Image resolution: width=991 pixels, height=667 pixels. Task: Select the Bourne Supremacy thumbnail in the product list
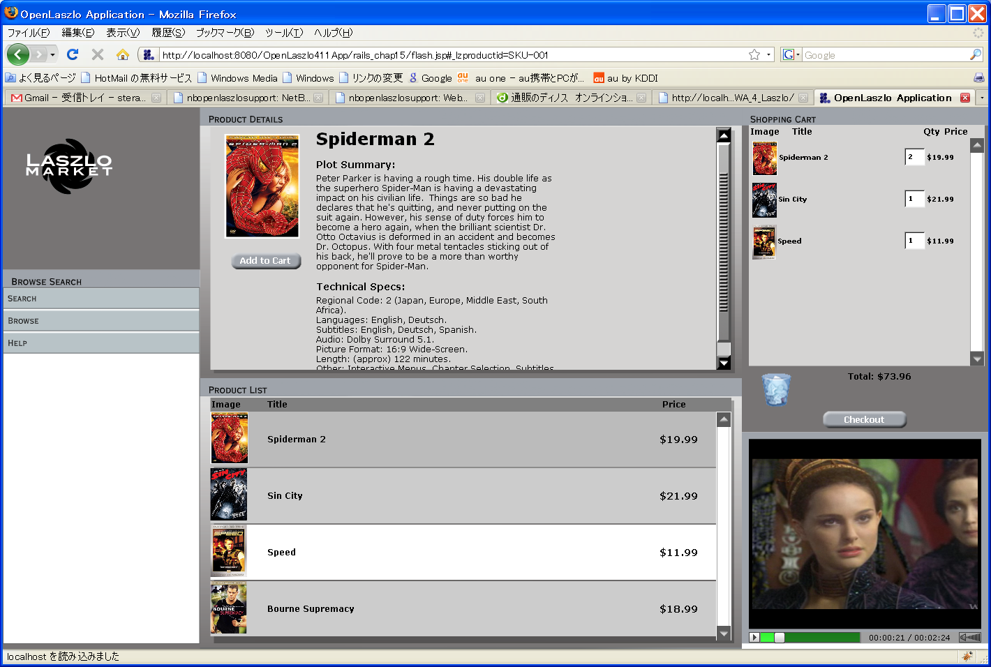(229, 608)
